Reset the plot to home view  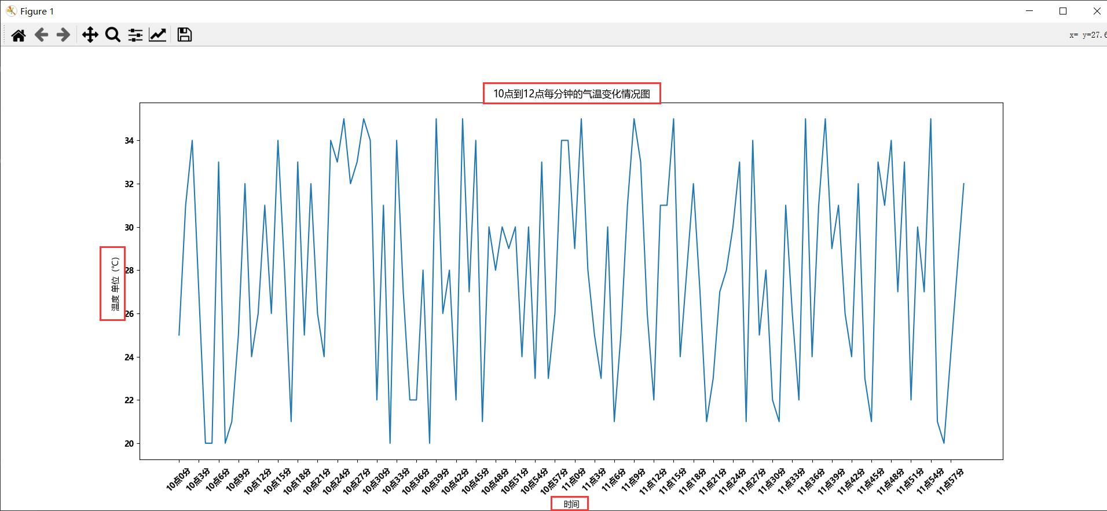click(x=19, y=35)
